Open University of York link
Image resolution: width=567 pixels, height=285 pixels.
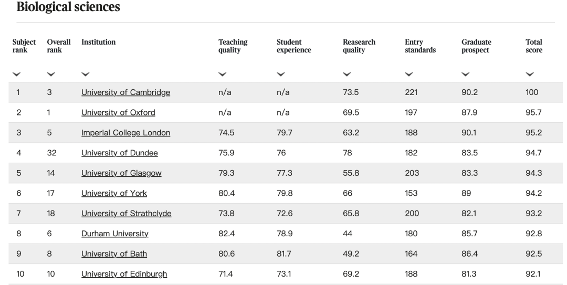pos(114,193)
